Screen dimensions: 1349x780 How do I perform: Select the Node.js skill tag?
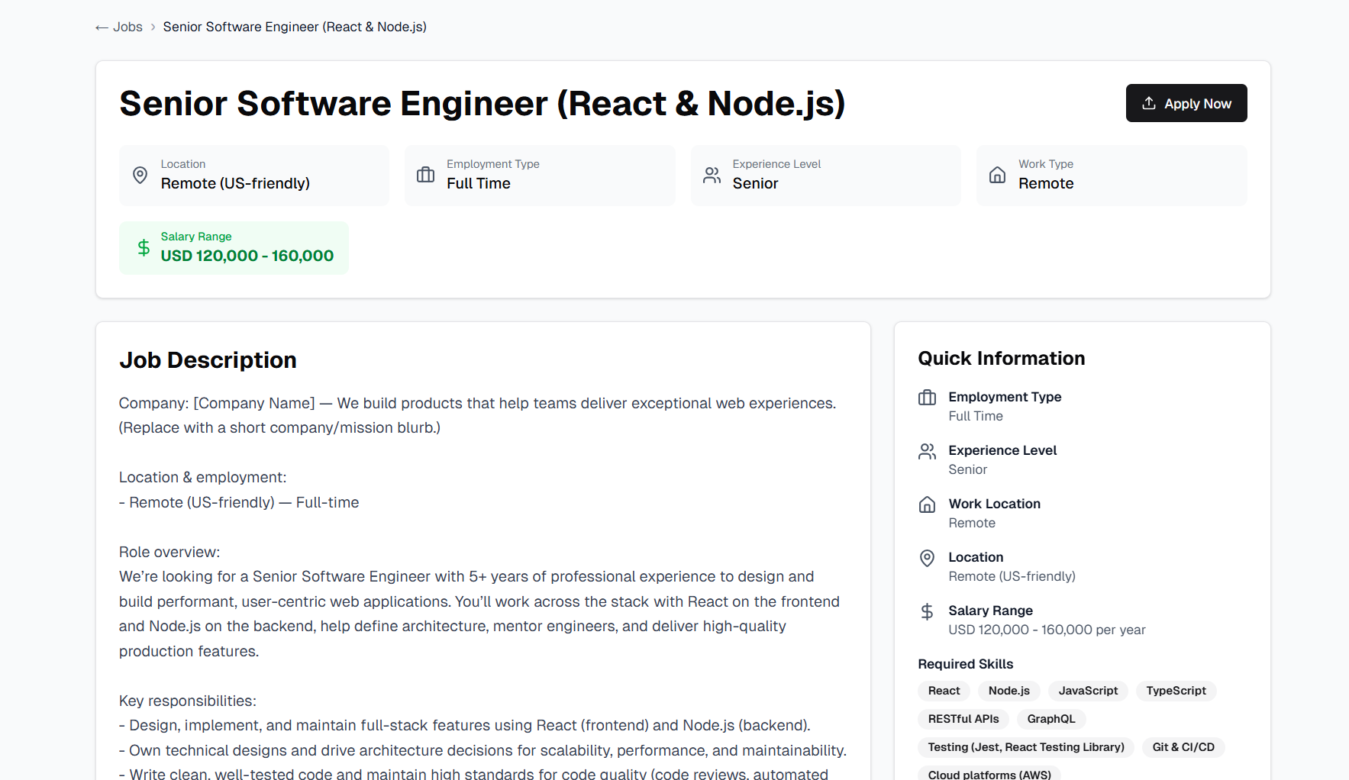[1009, 691]
